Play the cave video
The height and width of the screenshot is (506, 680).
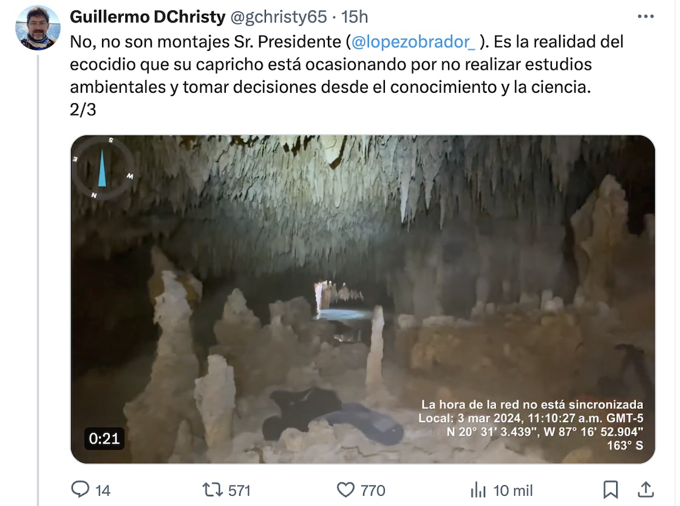(362, 299)
